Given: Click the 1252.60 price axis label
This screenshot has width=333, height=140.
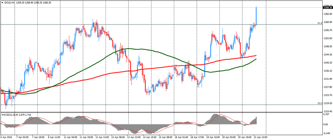Looking at the screenshot, I should (x=327, y=38).
